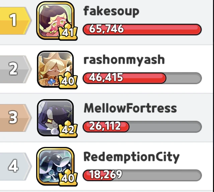Open RedemptionCity's profile avatar
214x192 pixels.
point(55,166)
